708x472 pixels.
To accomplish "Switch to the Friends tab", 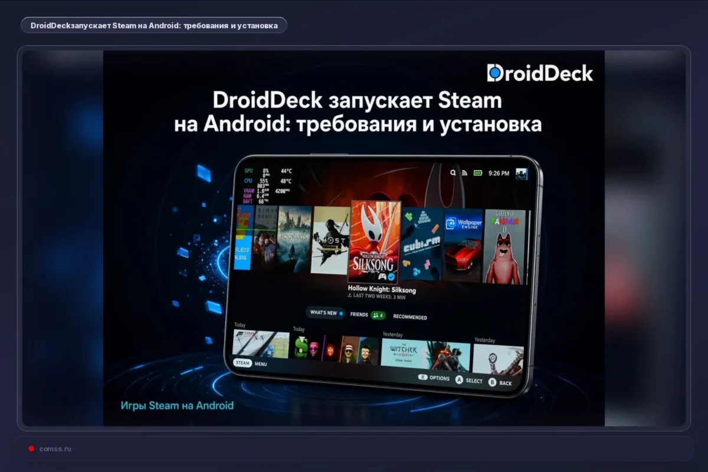I will (359, 314).
